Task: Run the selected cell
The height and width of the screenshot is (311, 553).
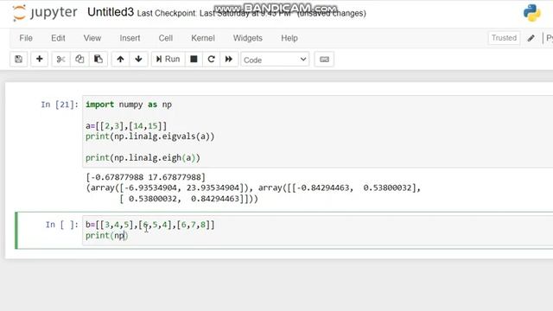Action: 168,60
